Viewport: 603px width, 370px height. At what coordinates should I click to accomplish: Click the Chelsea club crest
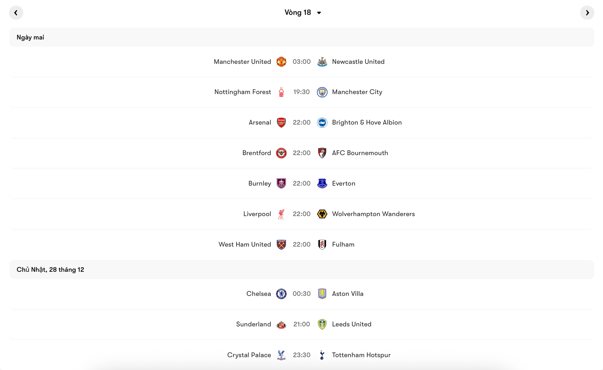281,294
